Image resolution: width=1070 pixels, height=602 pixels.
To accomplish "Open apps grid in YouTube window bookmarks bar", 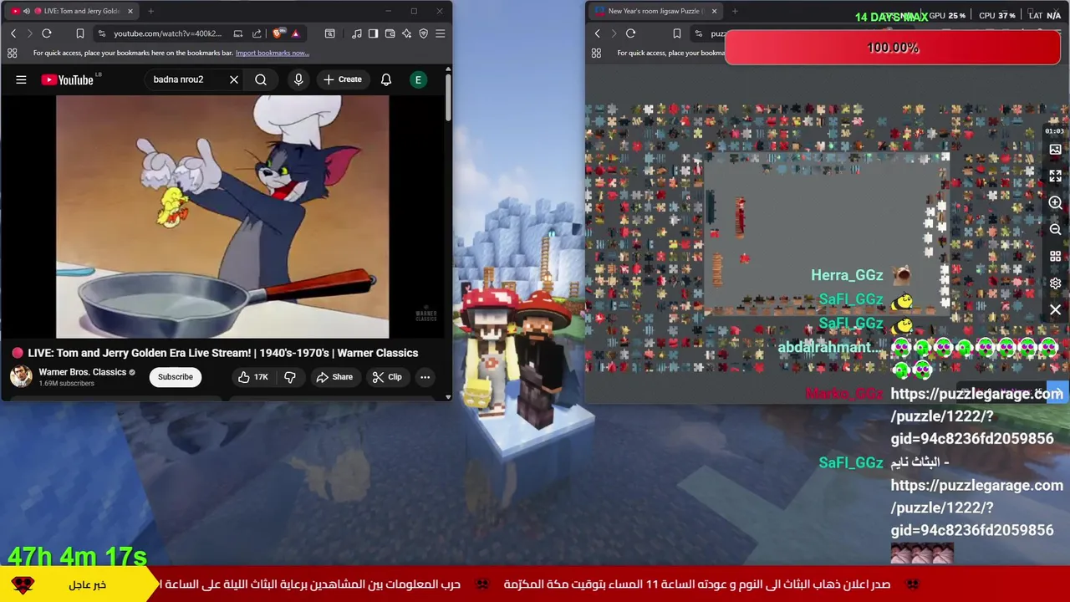I will [12, 53].
